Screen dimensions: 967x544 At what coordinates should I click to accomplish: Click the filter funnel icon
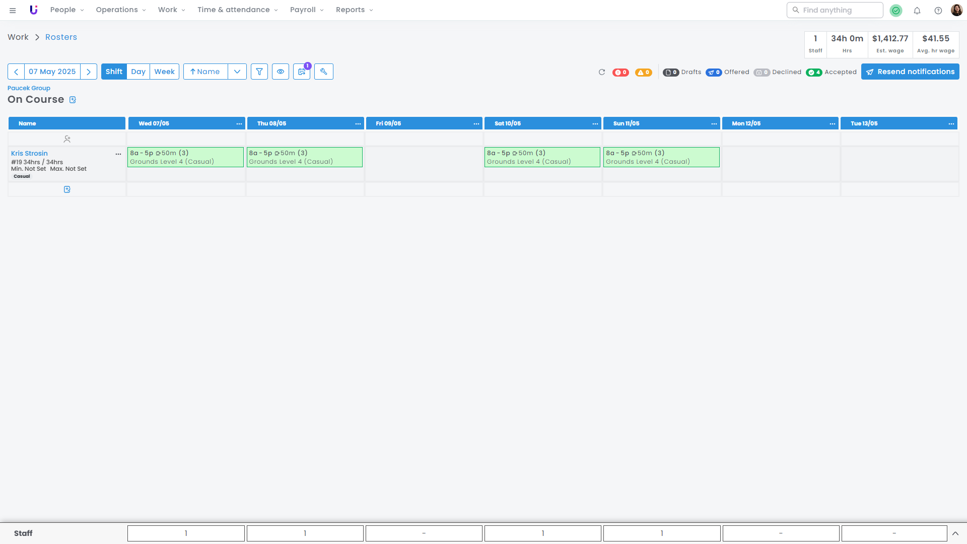click(259, 72)
